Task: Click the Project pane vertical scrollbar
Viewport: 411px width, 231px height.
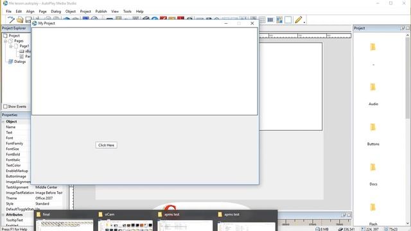Action: (x=408, y=78)
